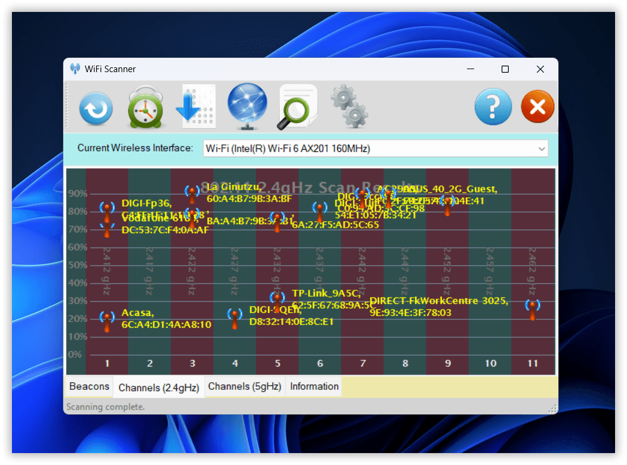Click the DIGI-Fp36 network label

(147, 203)
